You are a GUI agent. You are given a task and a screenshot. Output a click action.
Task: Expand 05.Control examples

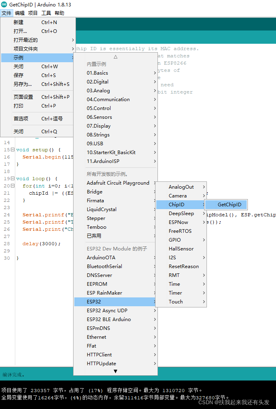click(x=115, y=108)
